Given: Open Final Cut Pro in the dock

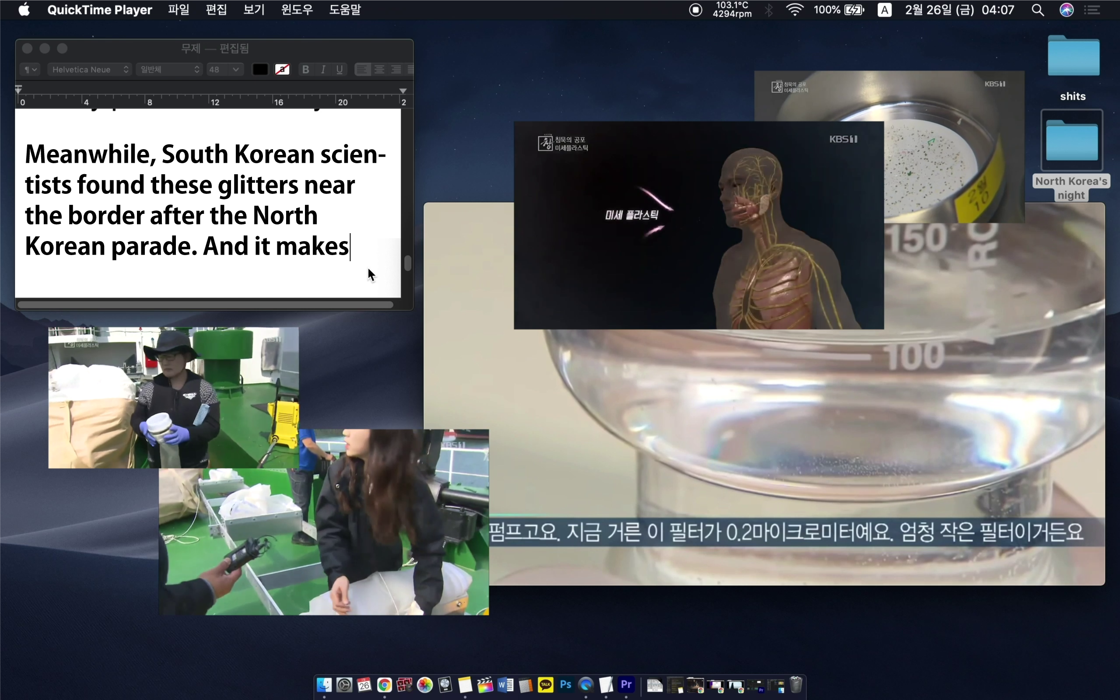Looking at the screenshot, I should pos(485,684).
